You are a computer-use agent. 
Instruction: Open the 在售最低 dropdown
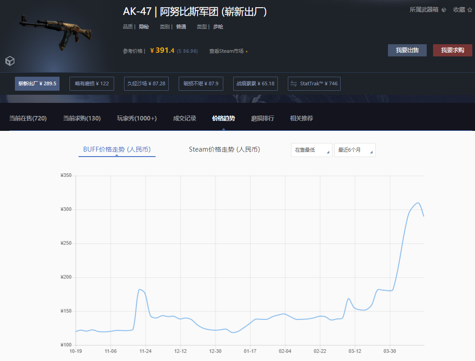311,150
